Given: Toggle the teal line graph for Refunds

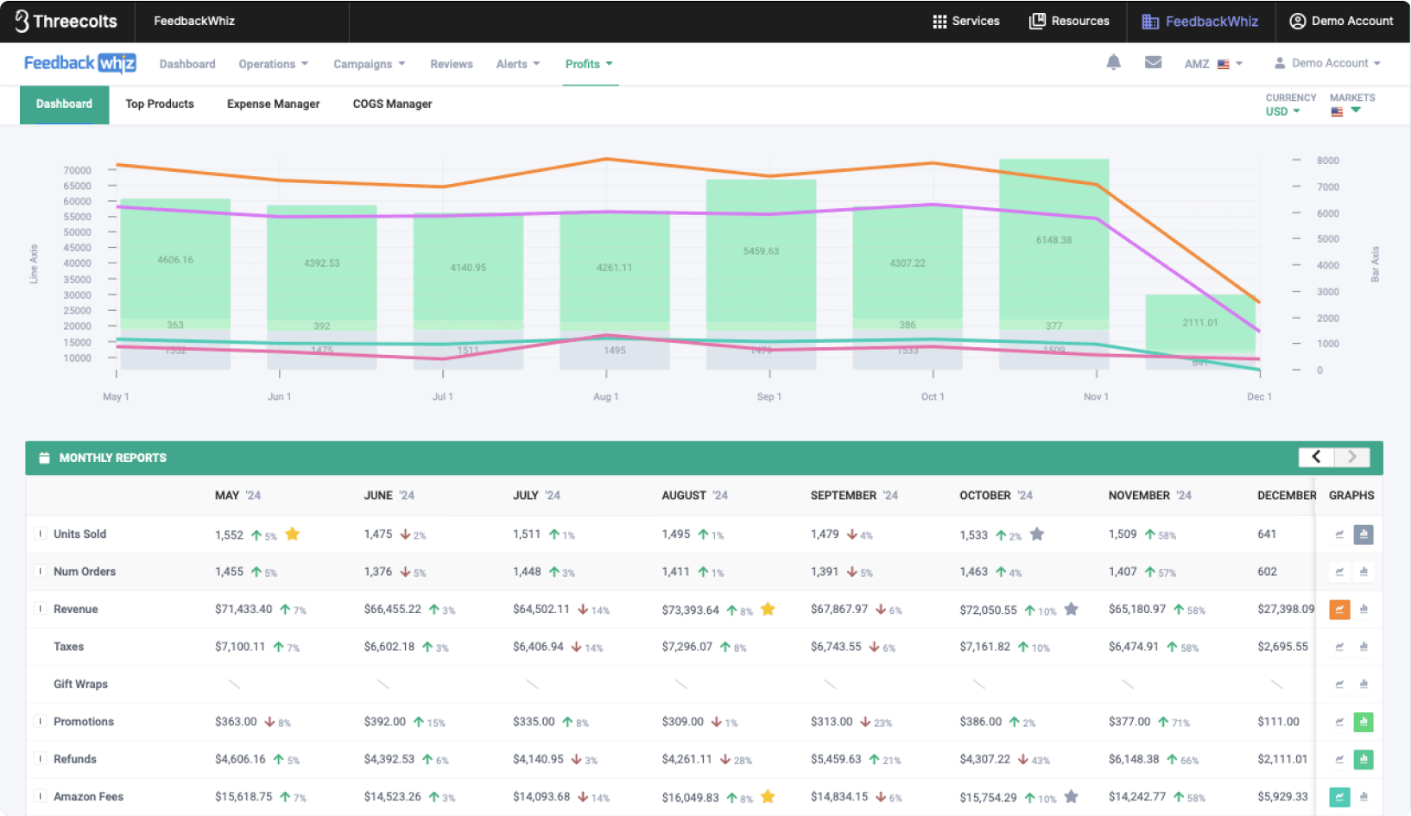Looking at the screenshot, I should 1339,759.
